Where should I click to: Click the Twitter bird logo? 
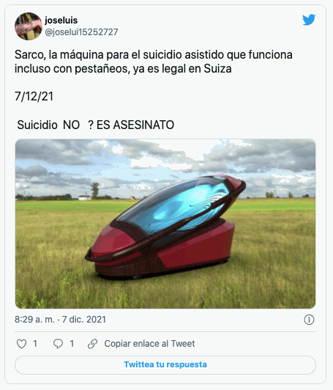pos(309,20)
